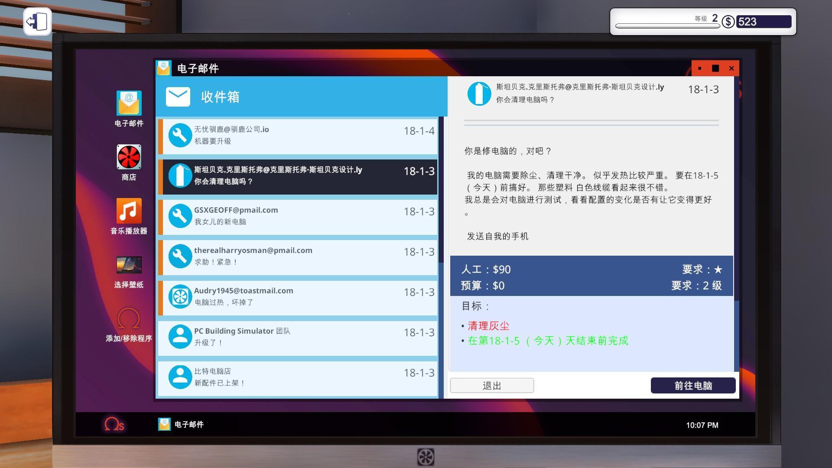Open the 升级了！ email

298,338
